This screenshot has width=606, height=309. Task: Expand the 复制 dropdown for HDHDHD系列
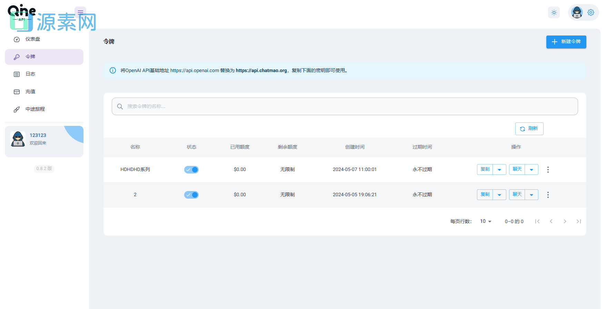[499, 170]
